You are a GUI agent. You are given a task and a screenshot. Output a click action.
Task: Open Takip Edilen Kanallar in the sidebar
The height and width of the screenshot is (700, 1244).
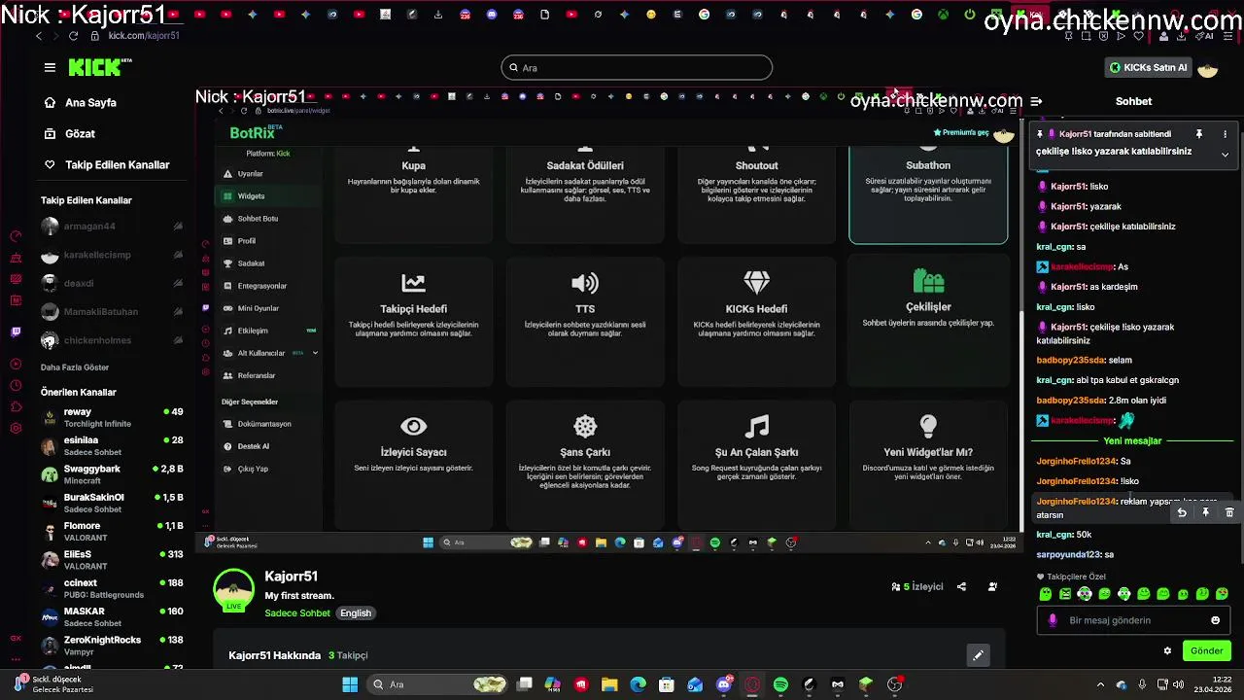(117, 164)
